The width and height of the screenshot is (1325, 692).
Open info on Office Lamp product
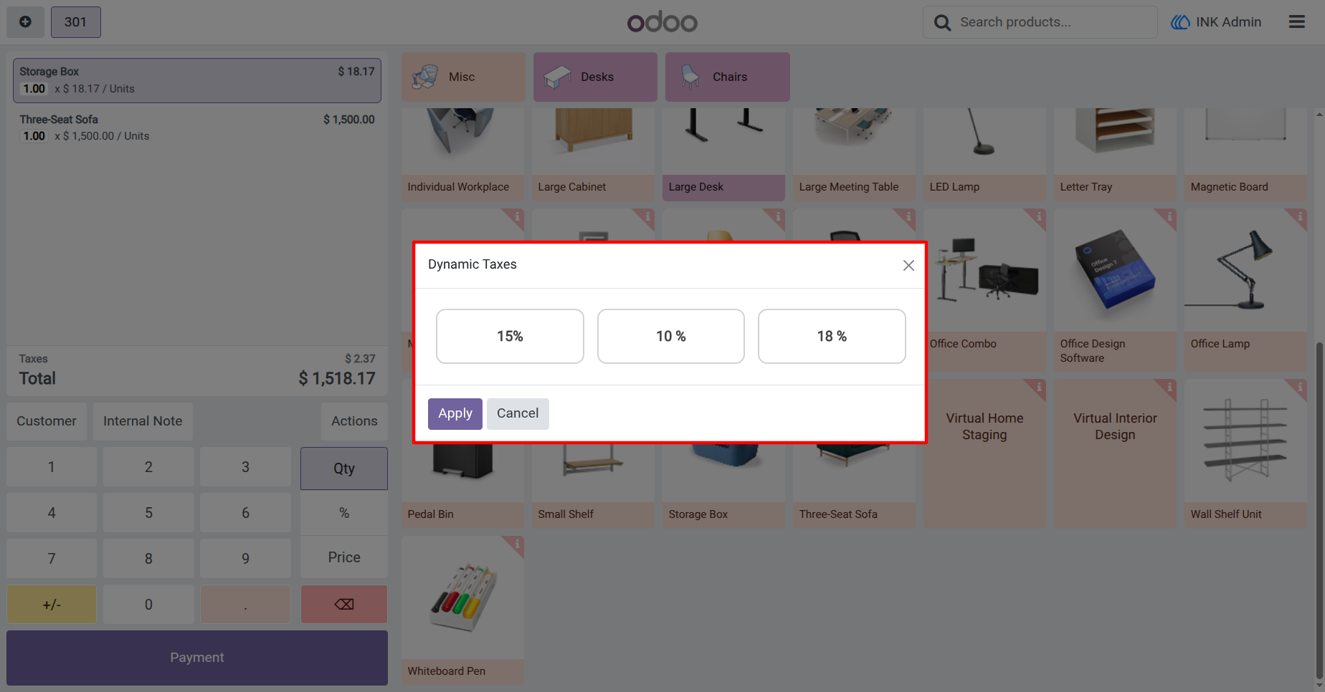pyautogui.click(x=1299, y=216)
